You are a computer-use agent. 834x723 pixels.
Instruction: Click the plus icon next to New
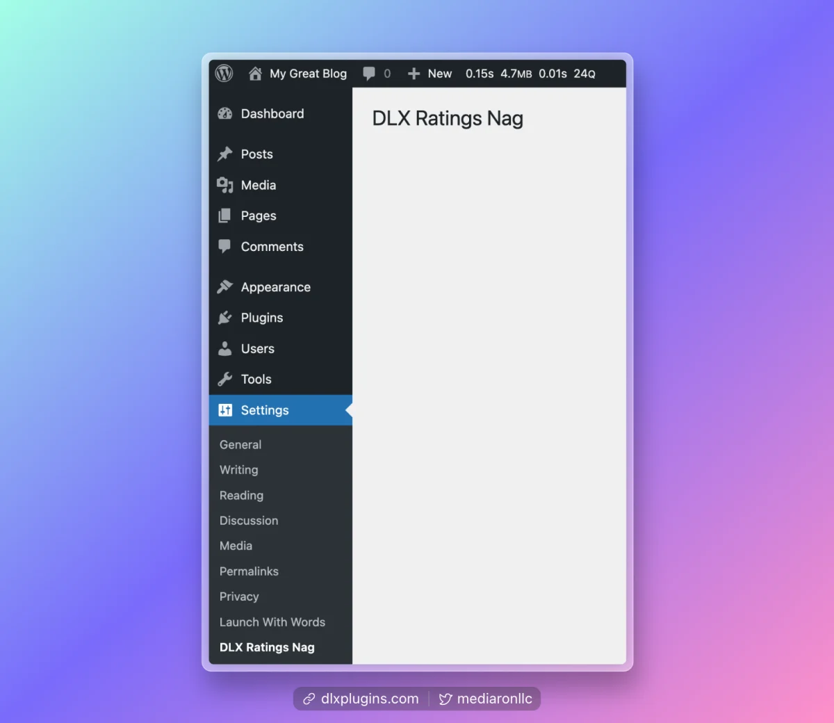tap(414, 74)
